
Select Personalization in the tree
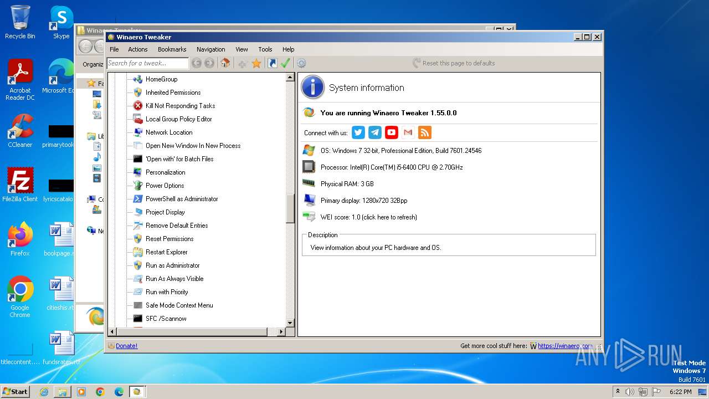[165, 172]
